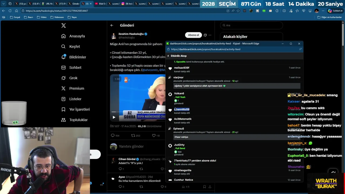This screenshot has height=194, width=345.
Task: Click the Gpcedits username link
Action: [x=181, y=62]
